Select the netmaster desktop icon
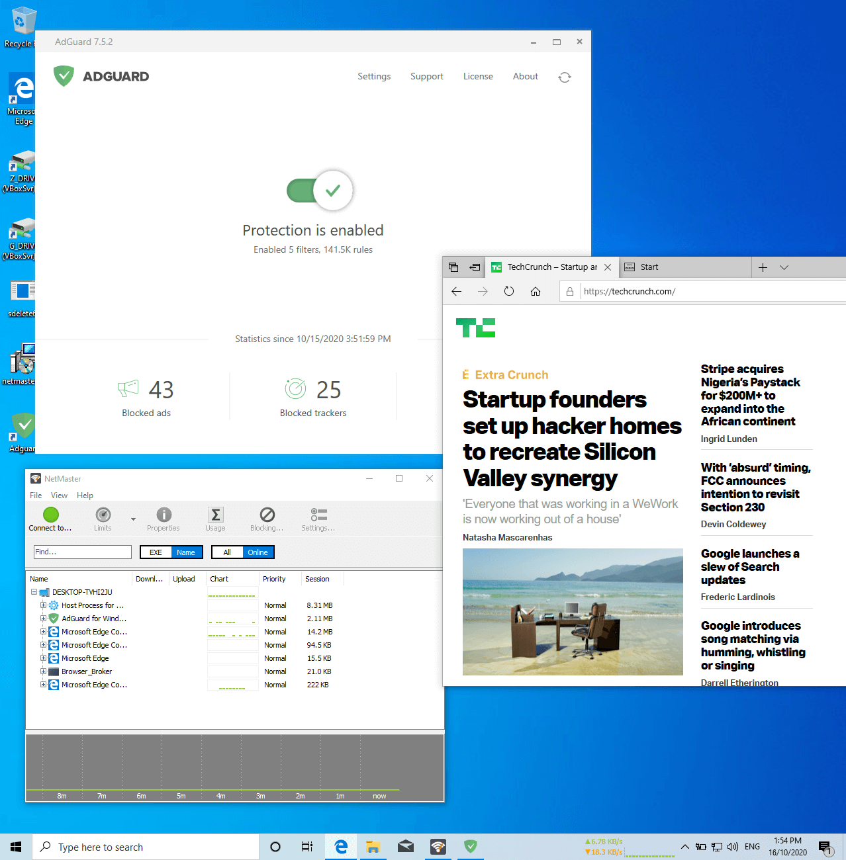 (x=20, y=365)
